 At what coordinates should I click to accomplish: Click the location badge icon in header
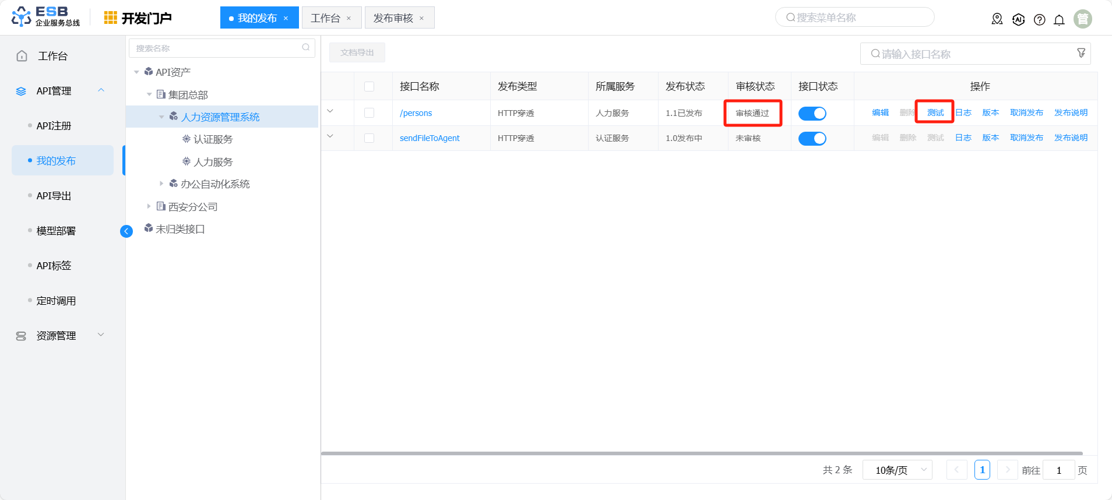coord(997,19)
